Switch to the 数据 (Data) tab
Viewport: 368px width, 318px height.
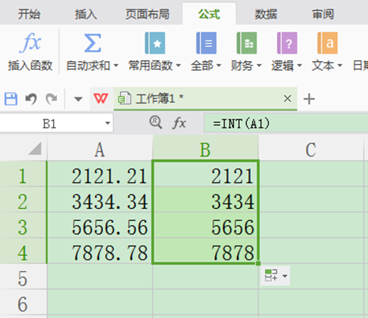click(266, 14)
